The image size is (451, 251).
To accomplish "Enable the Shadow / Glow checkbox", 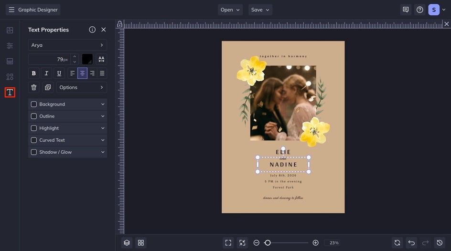I will pyautogui.click(x=33, y=152).
